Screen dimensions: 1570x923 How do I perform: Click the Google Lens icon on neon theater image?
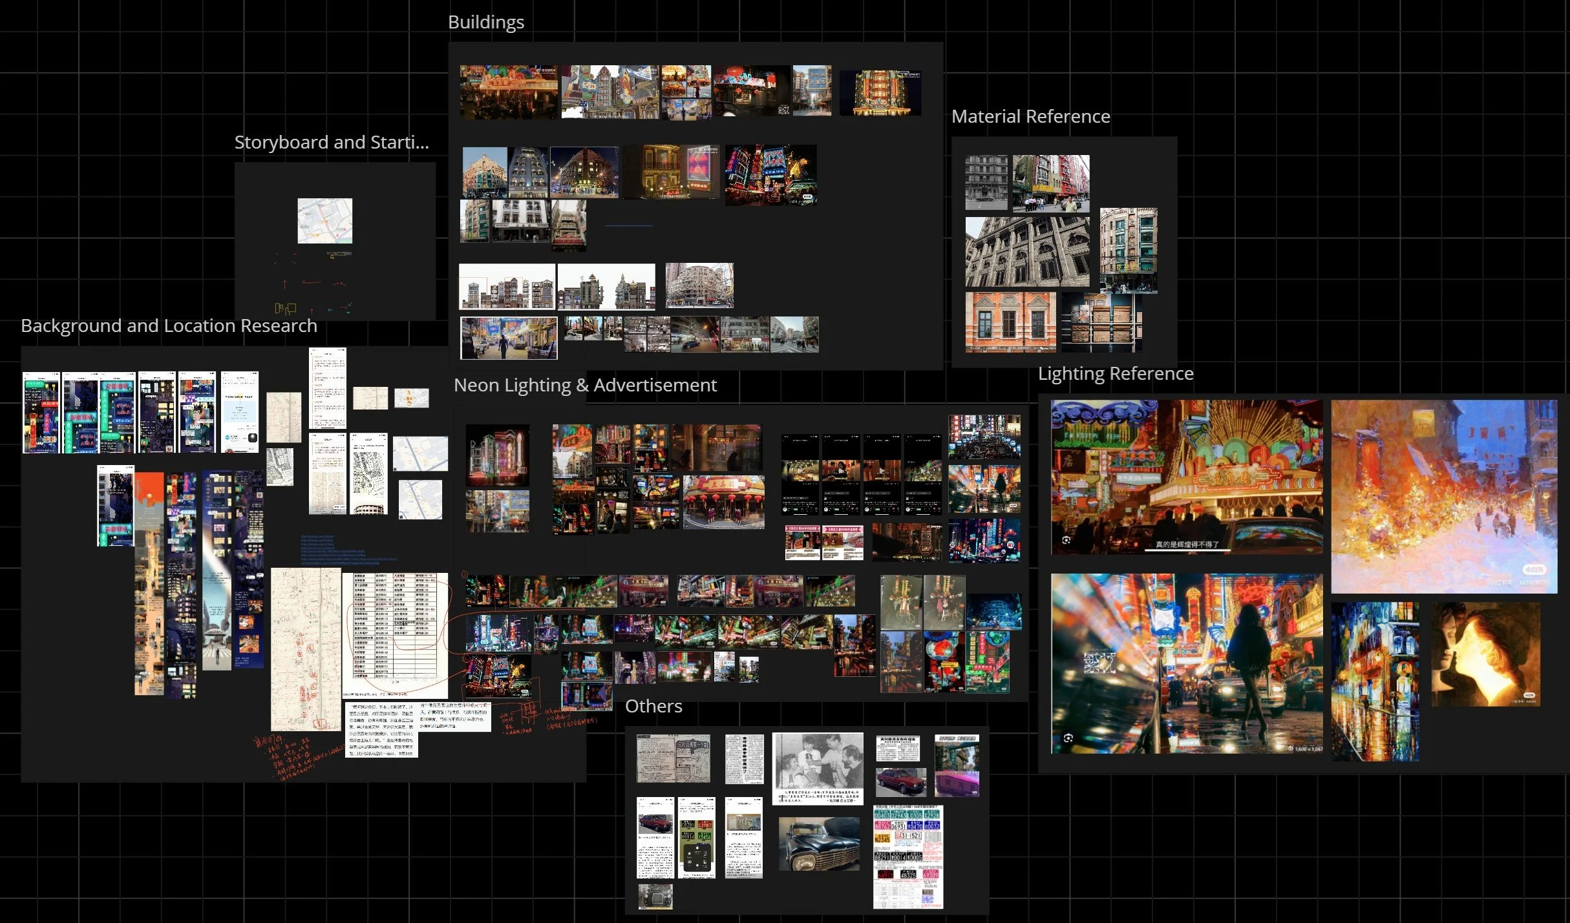pos(1066,540)
